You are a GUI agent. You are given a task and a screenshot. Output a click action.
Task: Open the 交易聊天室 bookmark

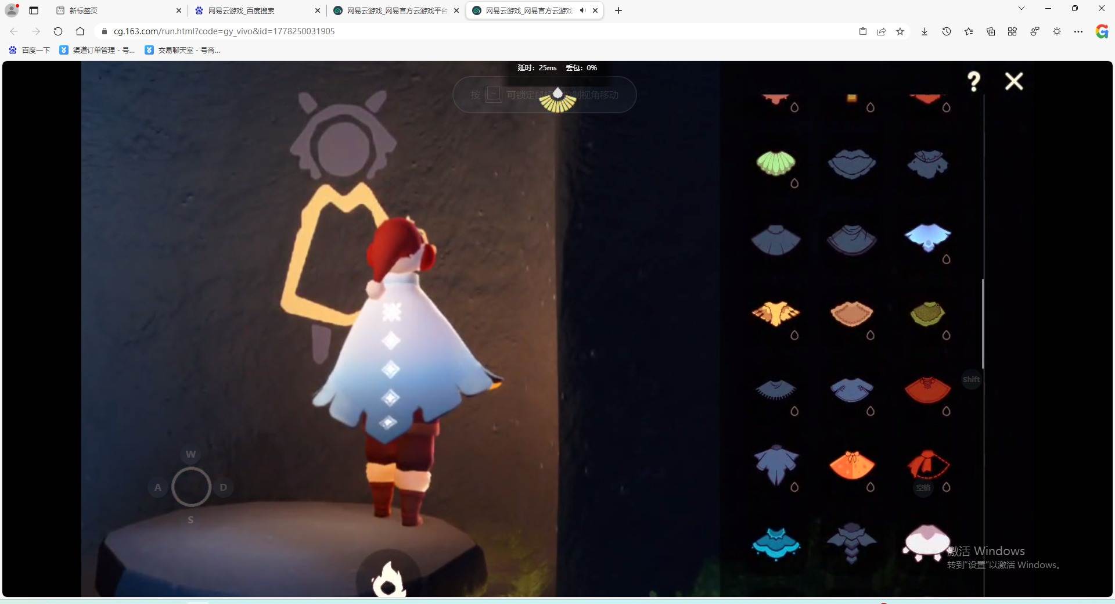click(183, 51)
